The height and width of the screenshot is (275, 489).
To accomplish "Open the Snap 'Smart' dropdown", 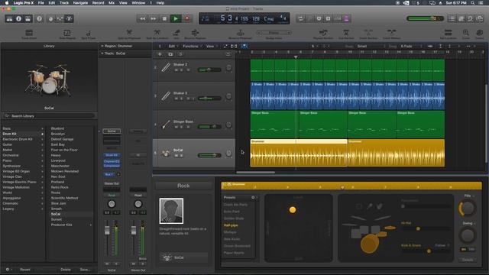I will (x=371, y=46).
